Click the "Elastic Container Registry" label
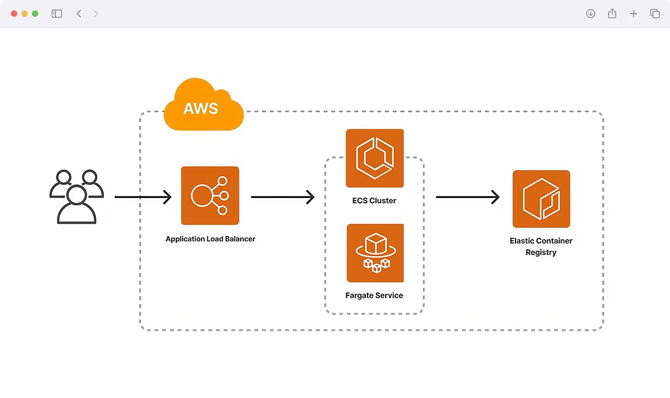 coord(541,247)
